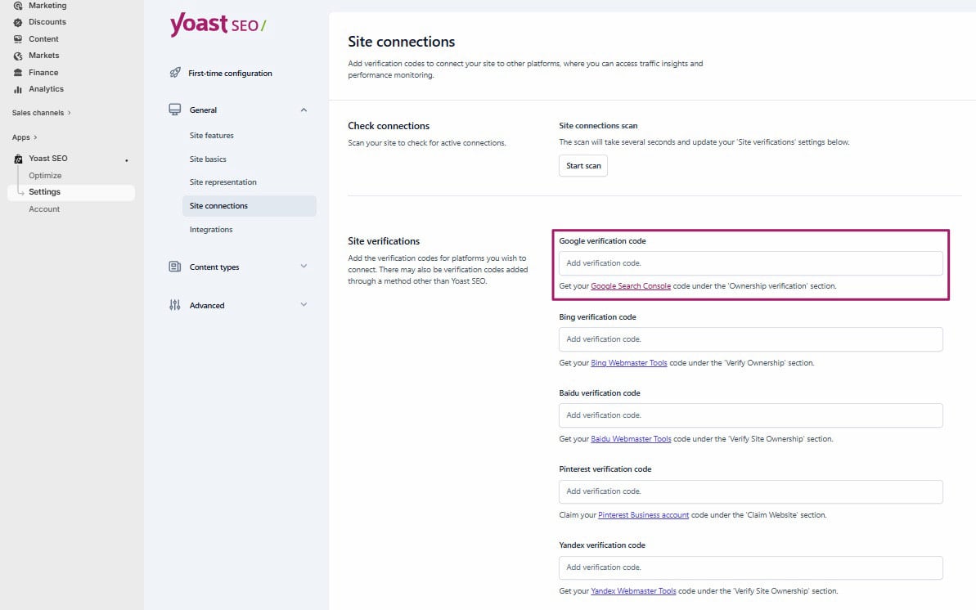
Task: Click the monitor icon beside General
Action: (173, 109)
